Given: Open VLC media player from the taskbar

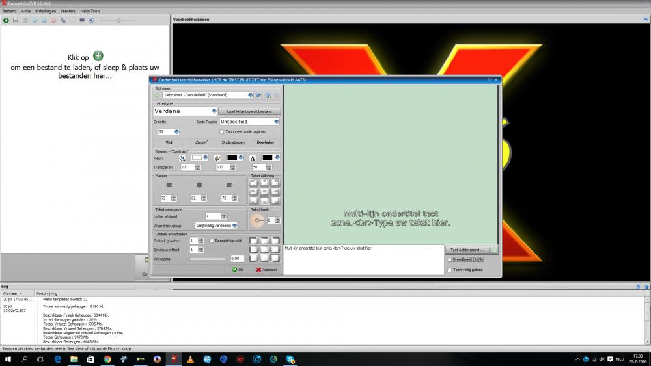Looking at the screenshot, I should click(190, 359).
